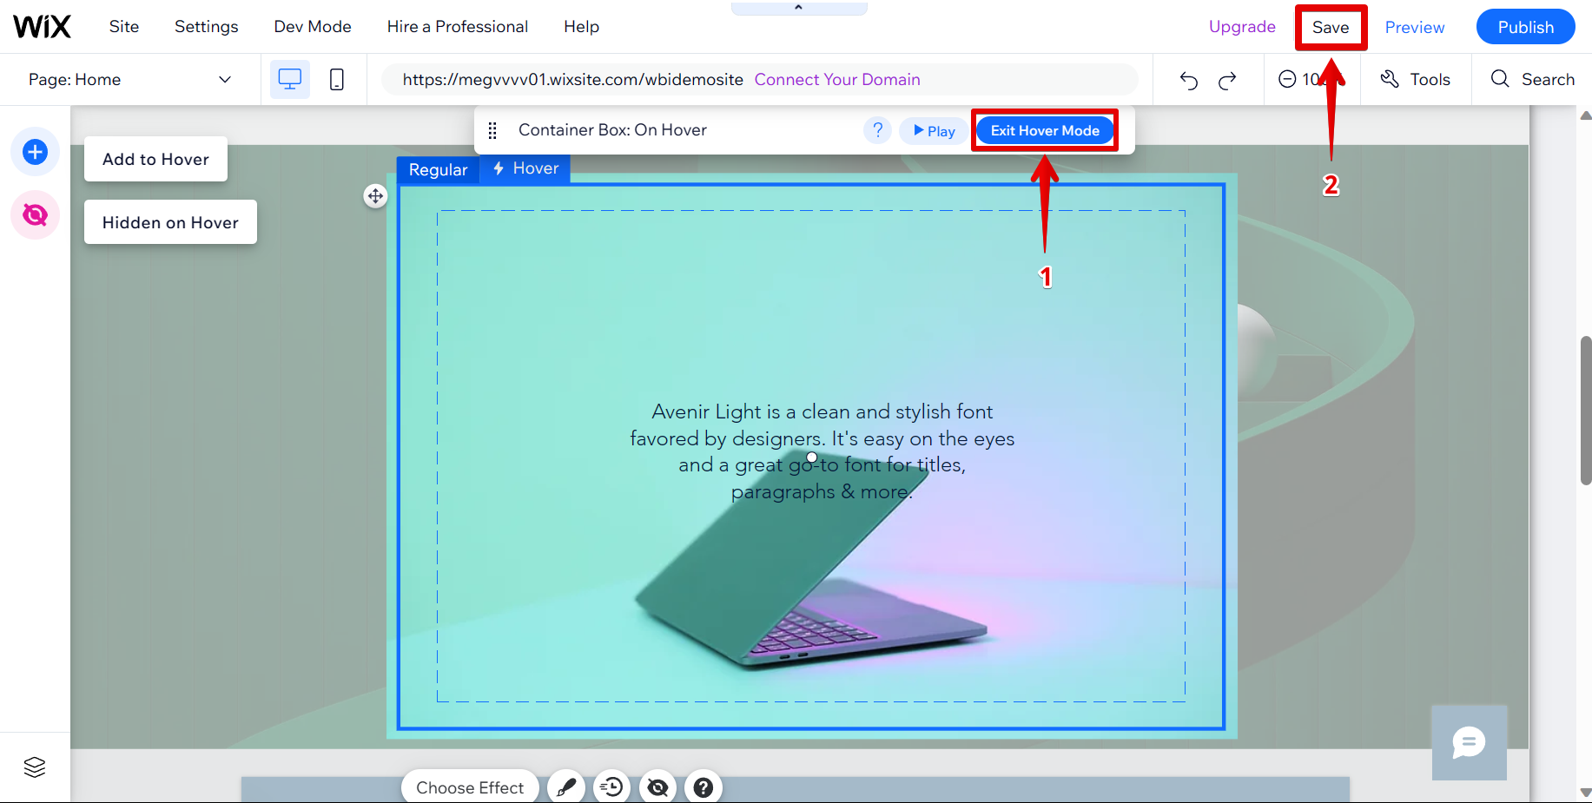The height and width of the screenshot is (803, 1592).
Task: Click the scrollbar down arrow
Action: (x=1586, y=793)
